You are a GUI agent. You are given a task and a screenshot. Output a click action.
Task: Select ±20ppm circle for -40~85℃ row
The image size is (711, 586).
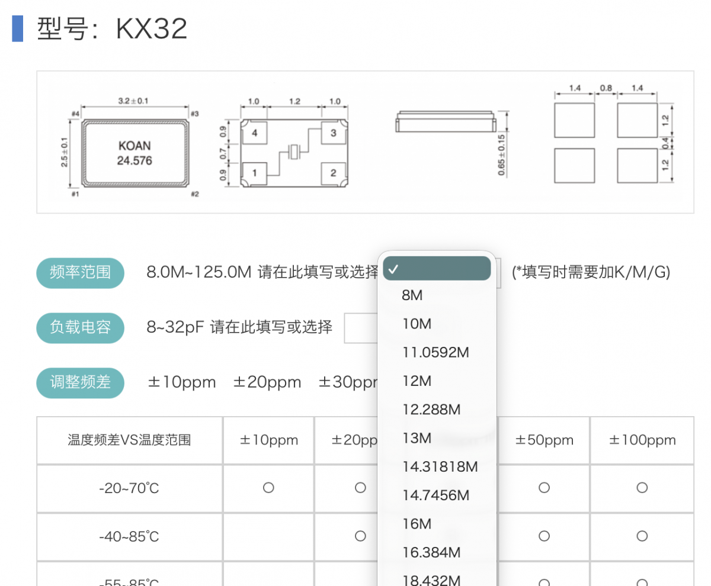click(360, 536)
